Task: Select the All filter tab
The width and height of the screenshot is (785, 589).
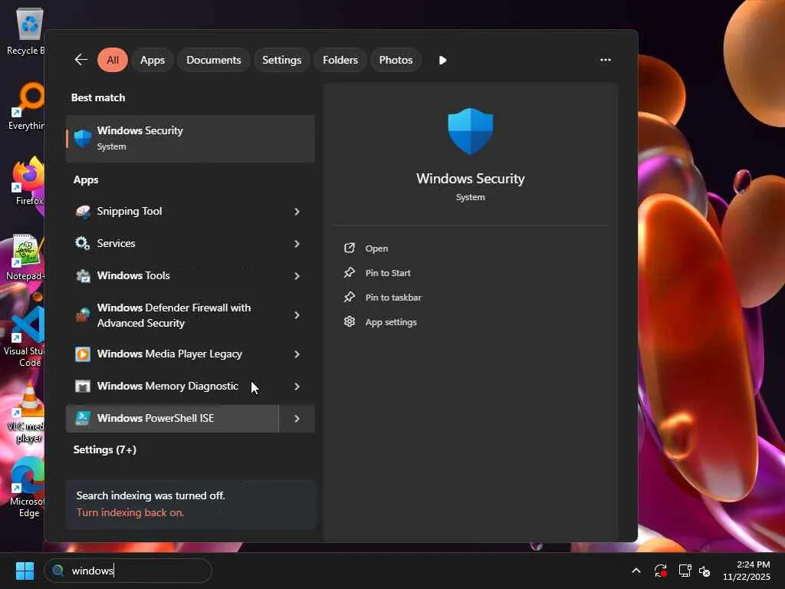Action: [113, 60]
